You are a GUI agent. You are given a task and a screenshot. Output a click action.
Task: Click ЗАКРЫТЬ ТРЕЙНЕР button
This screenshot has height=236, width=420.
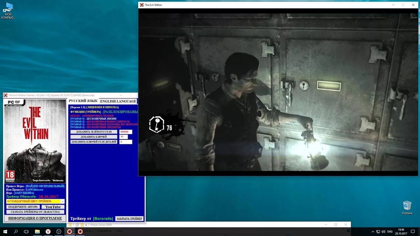(x=129, y=219)
